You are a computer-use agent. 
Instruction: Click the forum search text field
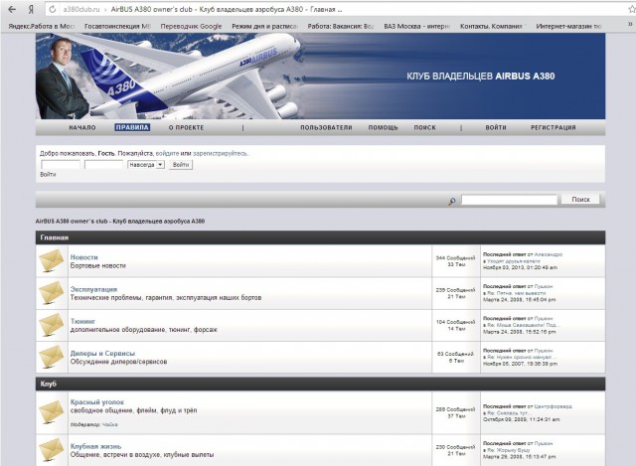(509, 200)
